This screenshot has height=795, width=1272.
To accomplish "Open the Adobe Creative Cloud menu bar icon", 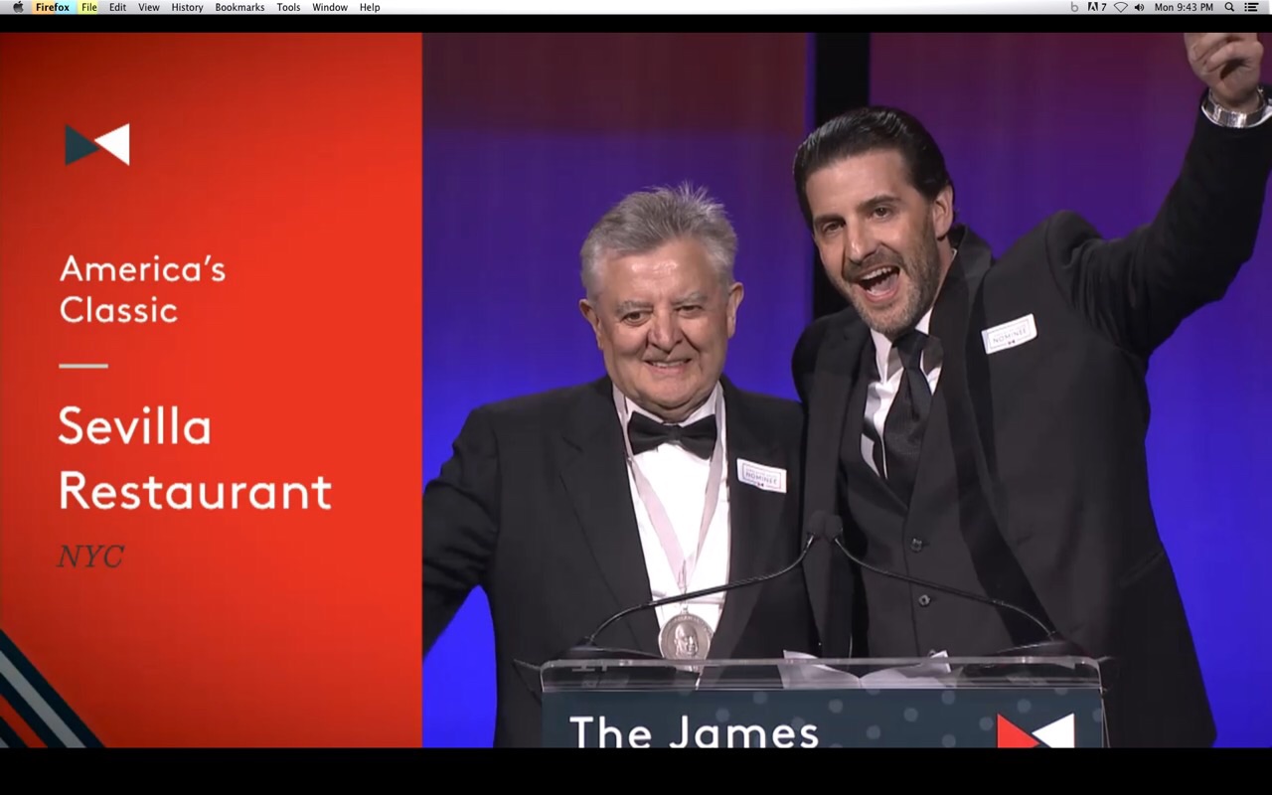I will (1094, 7).
